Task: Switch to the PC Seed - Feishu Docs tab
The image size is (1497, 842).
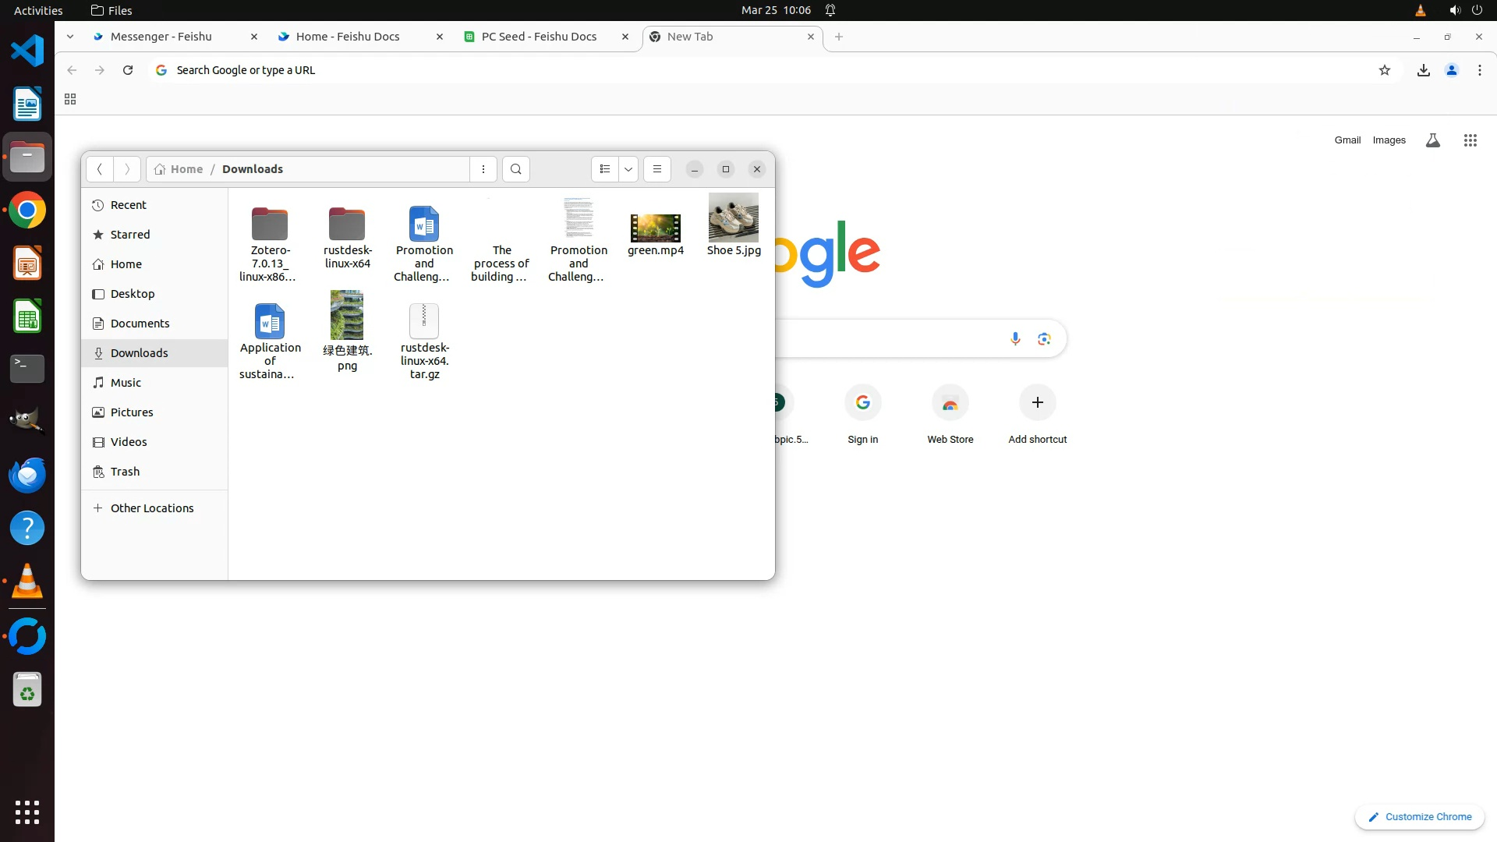Action: (538, 37)
